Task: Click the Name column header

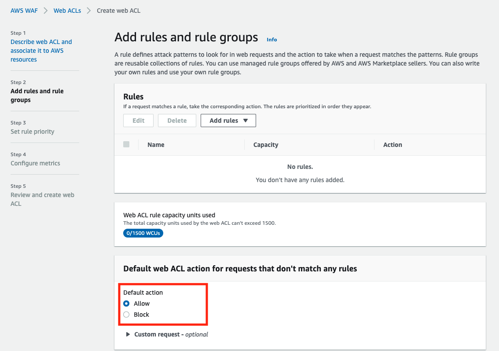Action: (x=156, y=145)
